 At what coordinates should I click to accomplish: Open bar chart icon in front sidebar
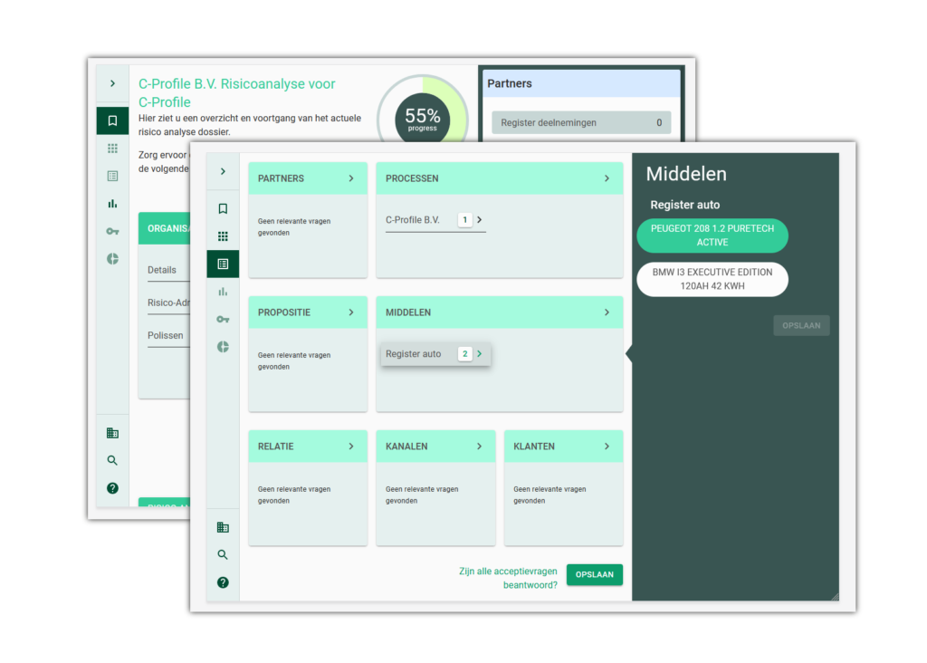pyautogui.click(x=223, y=292)
